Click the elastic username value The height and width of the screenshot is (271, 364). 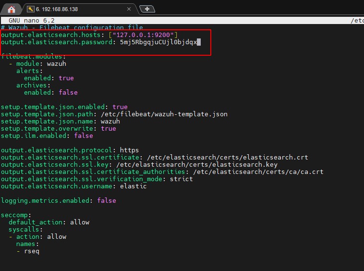click(x=133, y=186)
